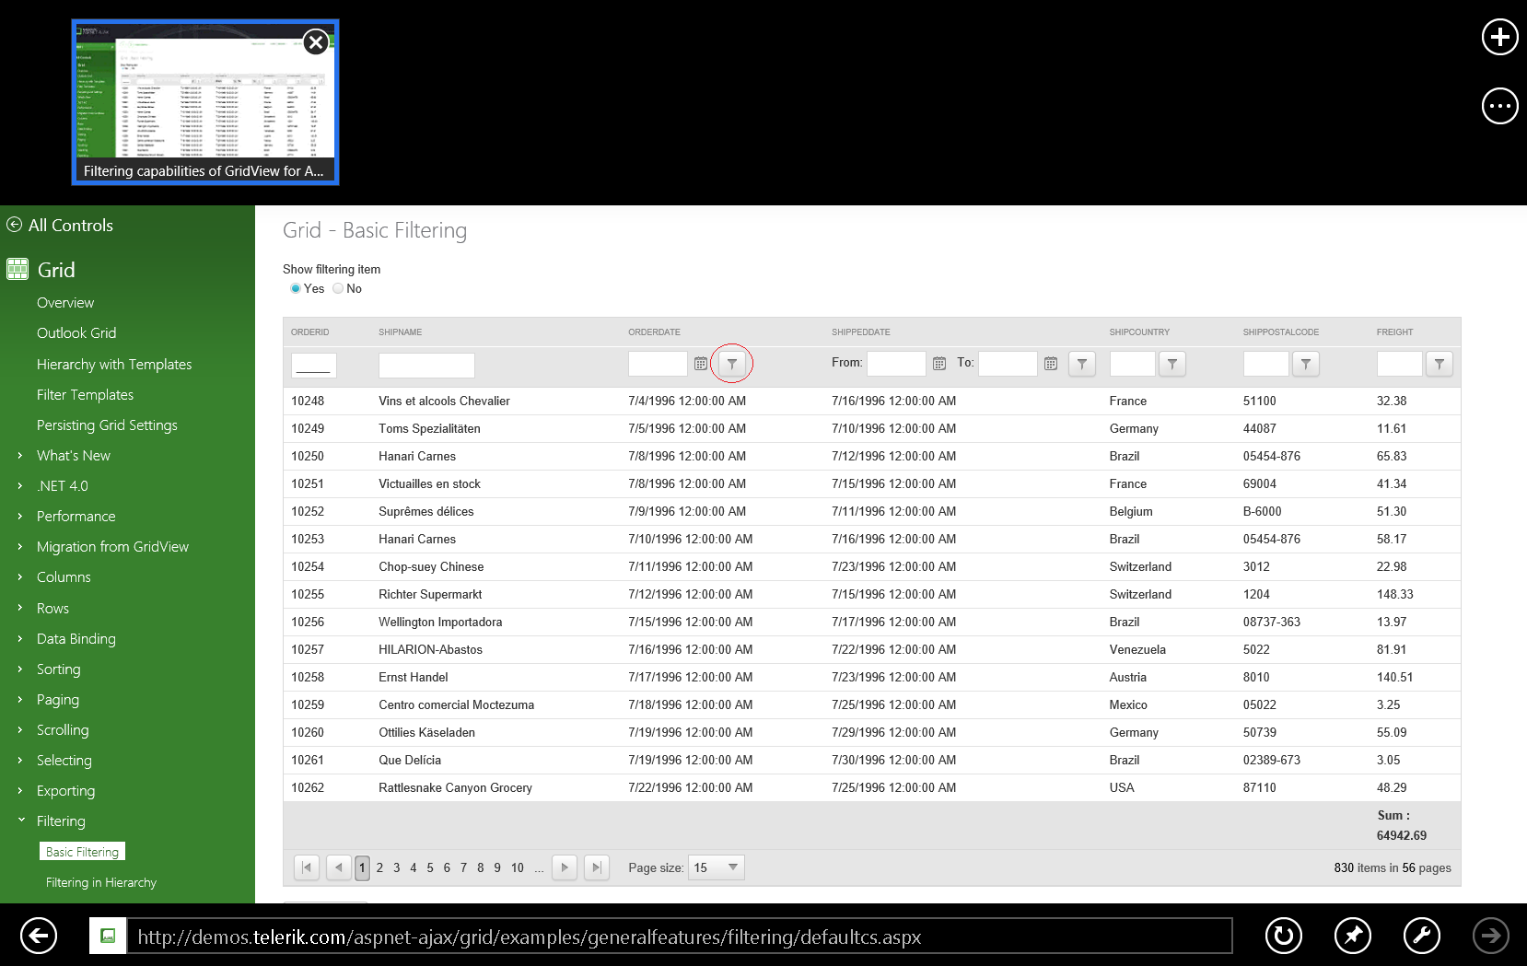
Task: Go to grid page 5
Action: (430, 867)
